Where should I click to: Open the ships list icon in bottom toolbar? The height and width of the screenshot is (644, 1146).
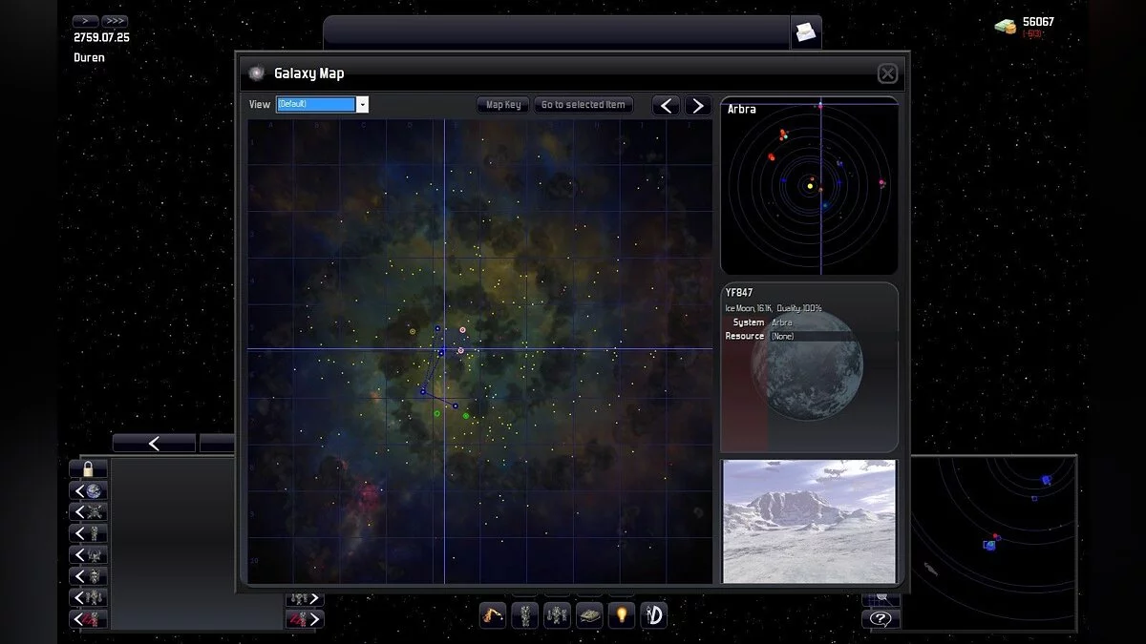[525, 616]
